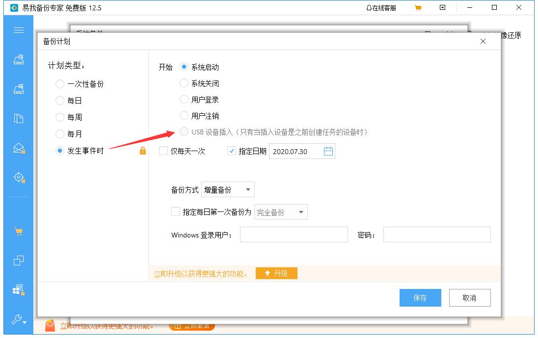Click the clone icon in sidebar
This screenshot has width=538, height=338.
click(18, 260)
